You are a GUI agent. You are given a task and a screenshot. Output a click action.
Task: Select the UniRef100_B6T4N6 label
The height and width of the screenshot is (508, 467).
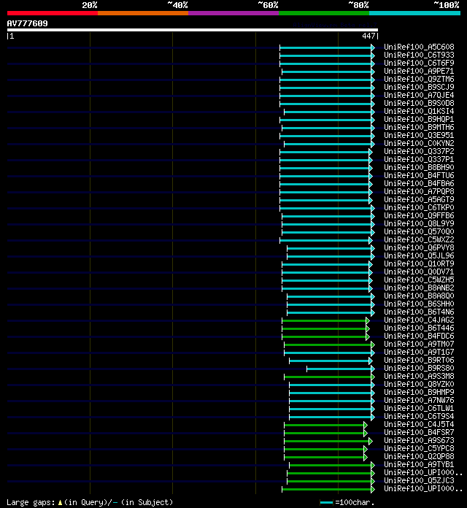click(419, 312)
